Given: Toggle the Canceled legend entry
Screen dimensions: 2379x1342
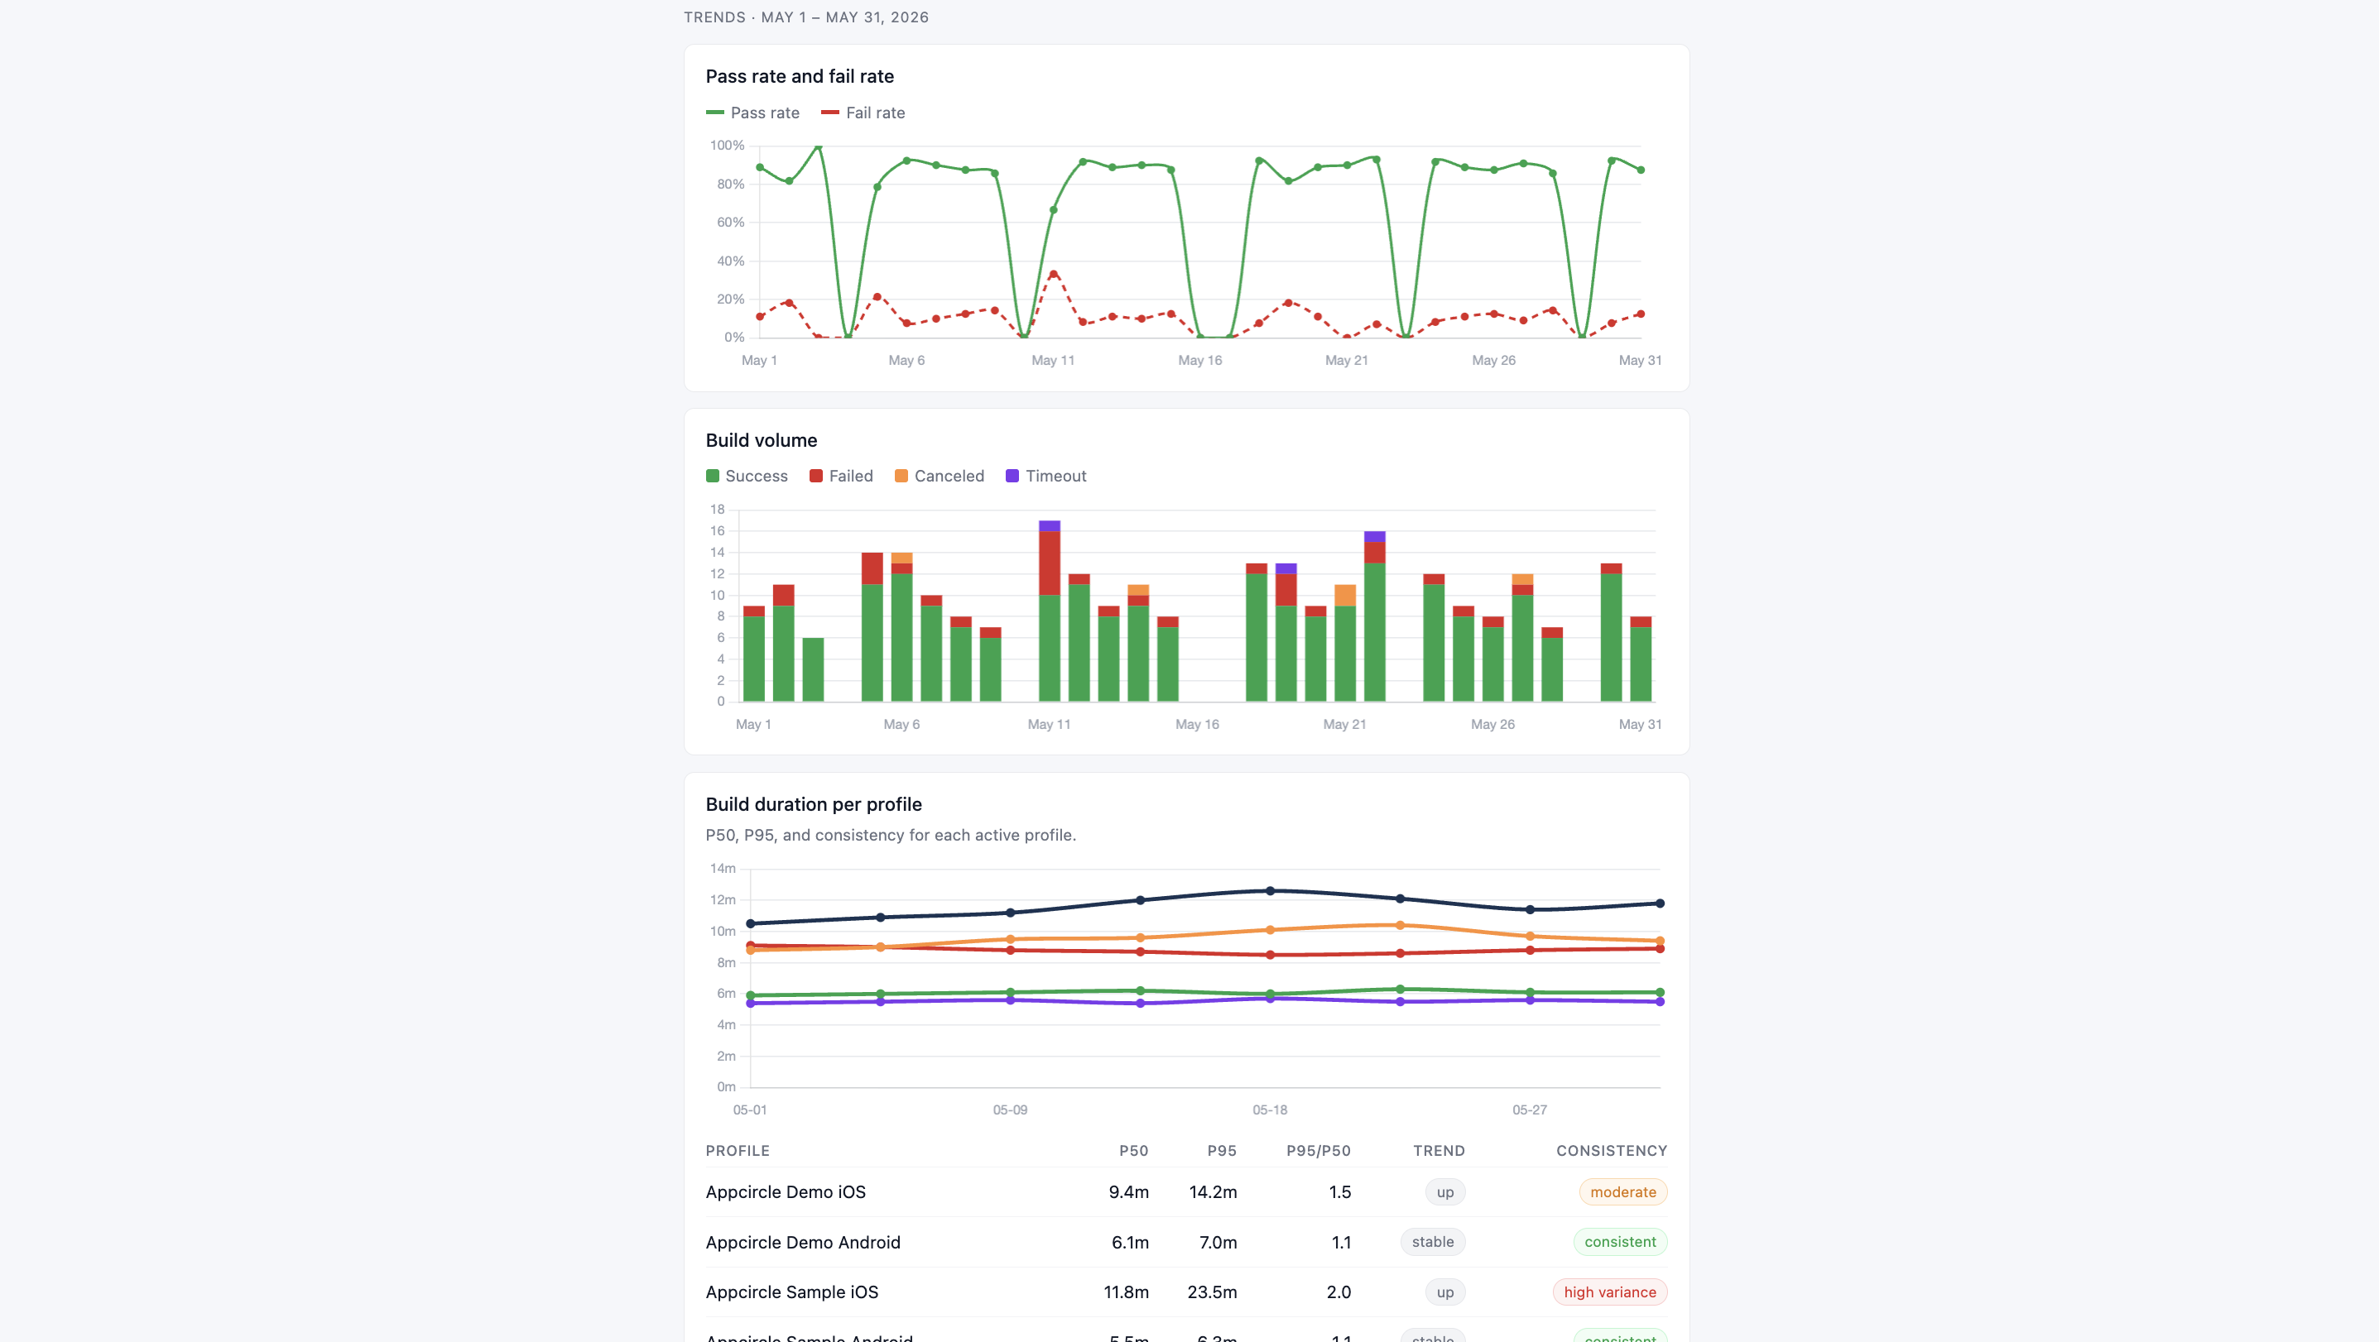Looking at the screenshot, I should 940,477.
